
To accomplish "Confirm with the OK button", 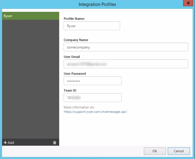I will [155, 151].
